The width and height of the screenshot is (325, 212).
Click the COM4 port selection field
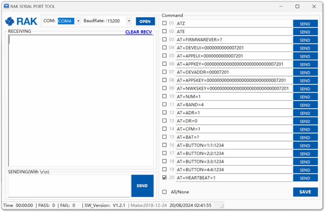coord(66,21)
